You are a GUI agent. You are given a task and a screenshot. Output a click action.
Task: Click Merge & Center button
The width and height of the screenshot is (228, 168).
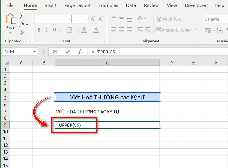[x=174, y=30]
